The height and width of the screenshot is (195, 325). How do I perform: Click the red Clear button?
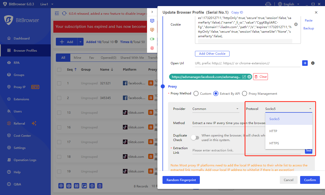coord(261,76)
